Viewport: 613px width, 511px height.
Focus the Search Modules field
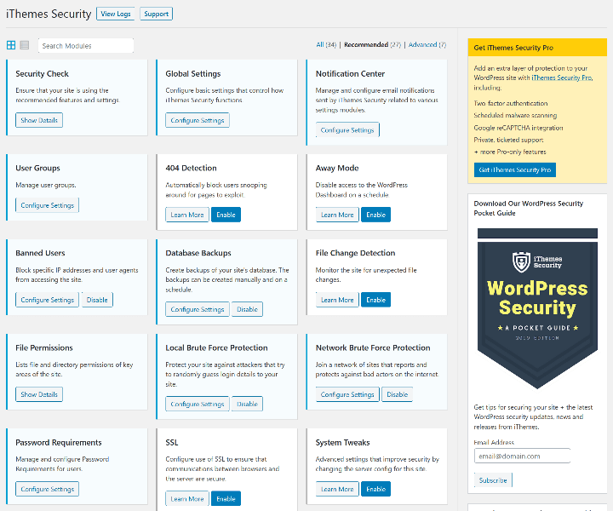[85, 45]
